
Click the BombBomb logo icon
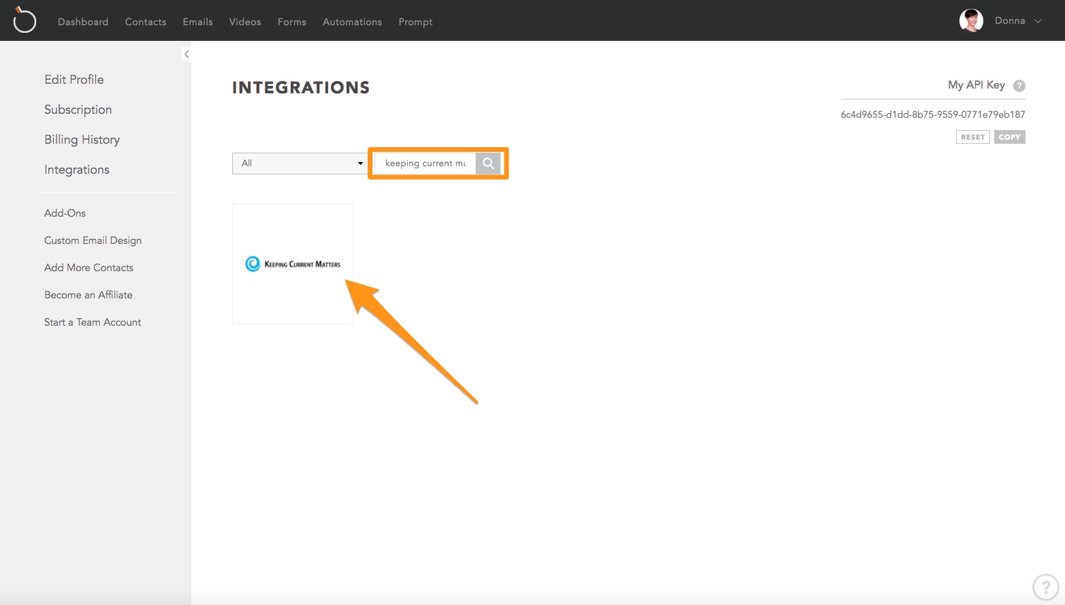(x=25, y=20)
